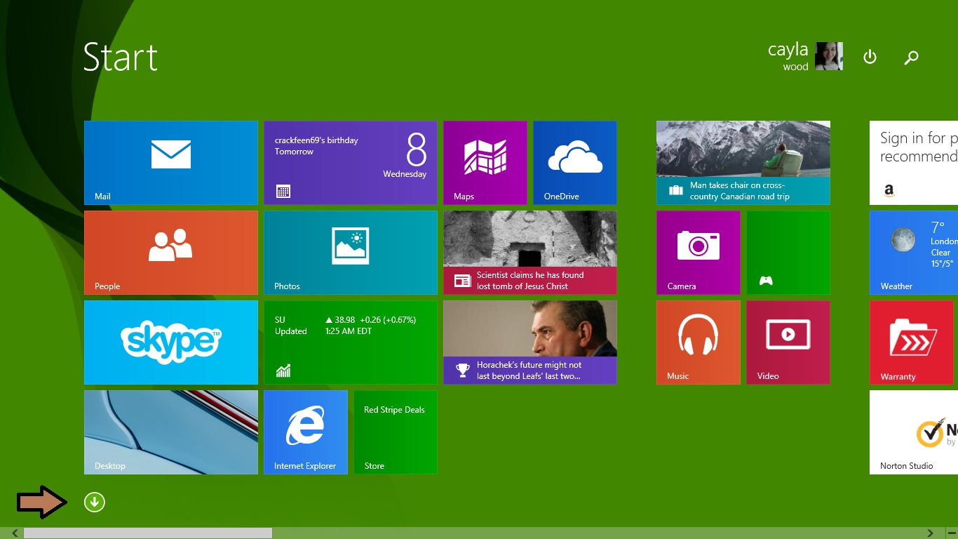Launch the Norton Studio tile
Viewport: 958px width, 539px height.
click(914, 432)
